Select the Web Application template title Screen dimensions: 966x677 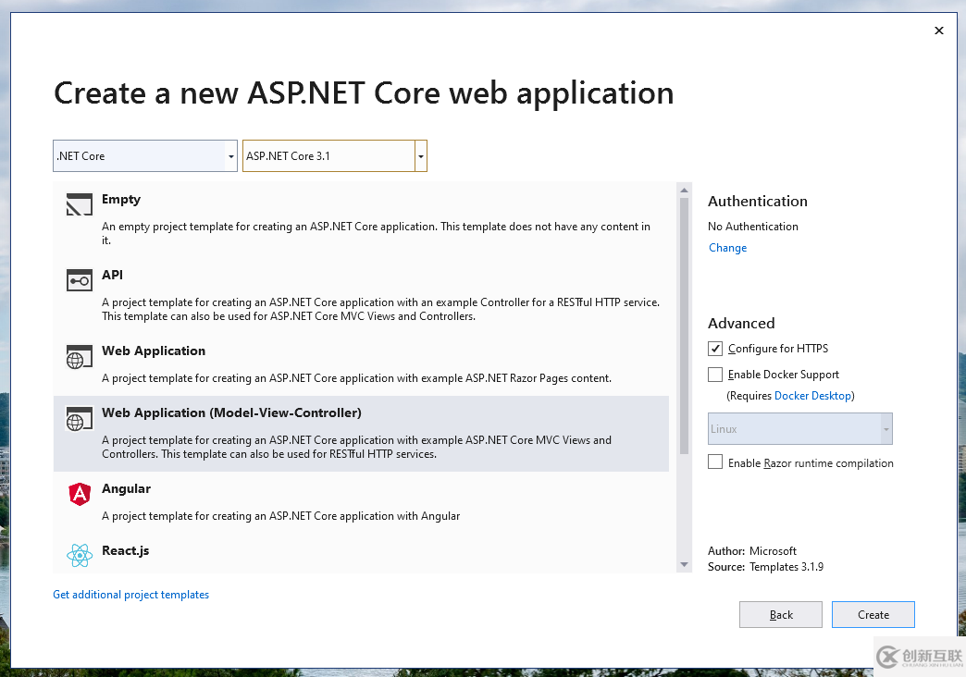[154, 351]
